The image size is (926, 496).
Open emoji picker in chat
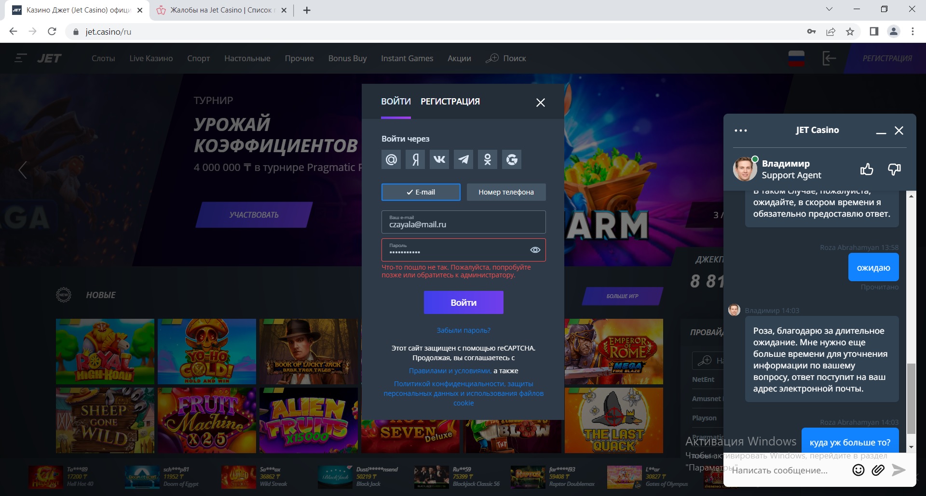858,470
